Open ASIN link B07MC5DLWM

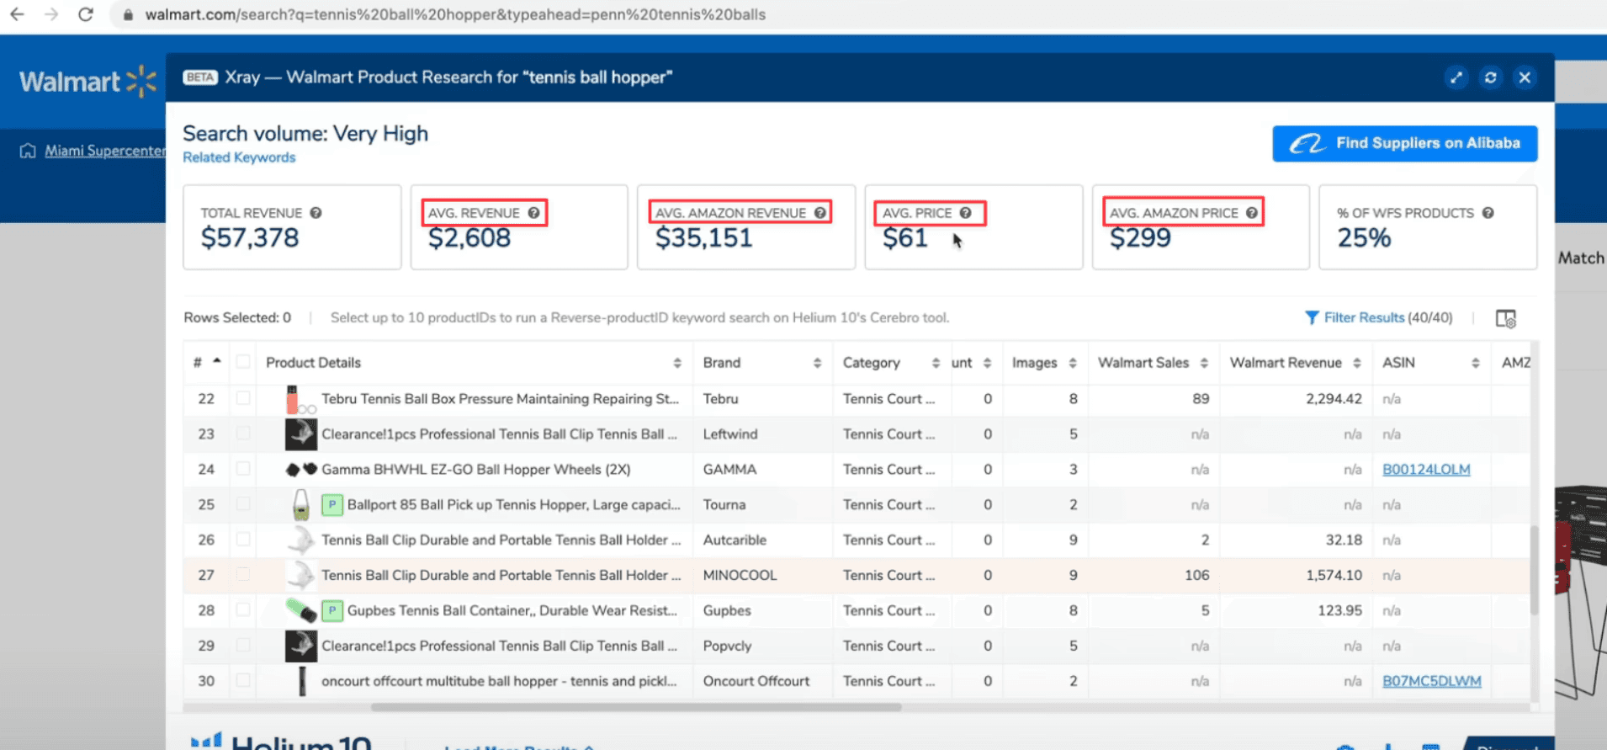point(1431,681)
